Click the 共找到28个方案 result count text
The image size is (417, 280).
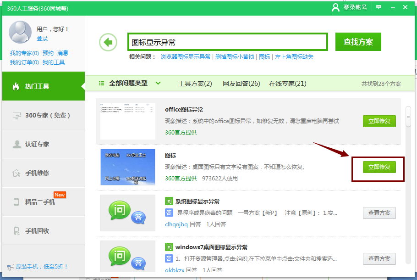coord(381,84)
